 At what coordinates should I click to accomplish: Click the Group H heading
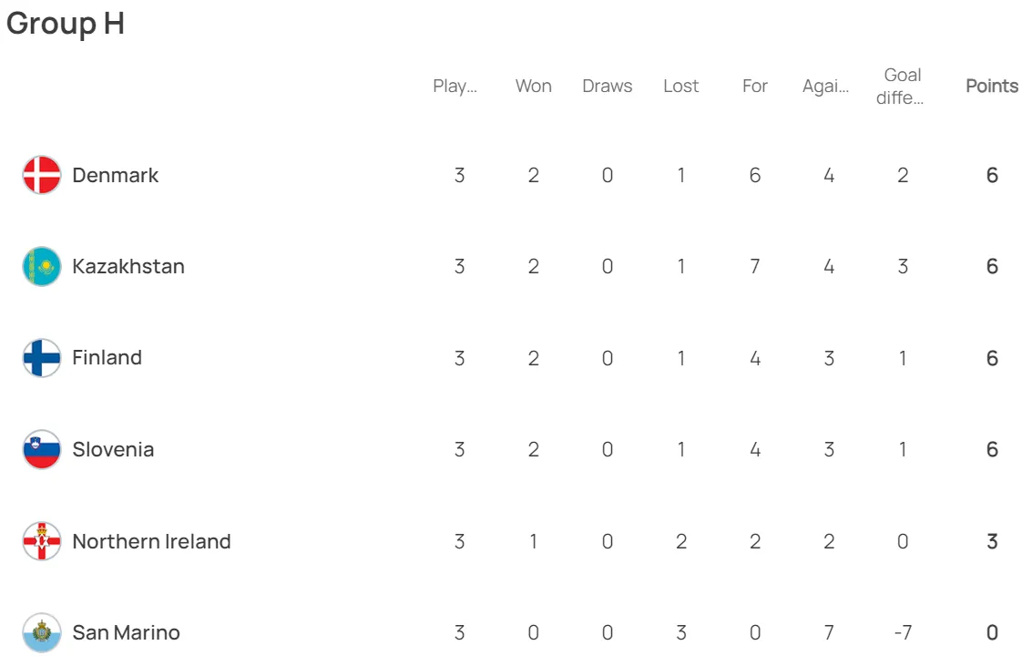click(x=66, y=24)
